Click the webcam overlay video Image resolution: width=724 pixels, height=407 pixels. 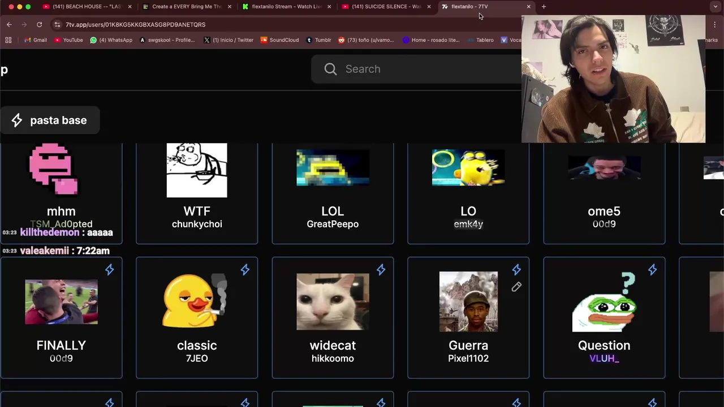[613, 79]
